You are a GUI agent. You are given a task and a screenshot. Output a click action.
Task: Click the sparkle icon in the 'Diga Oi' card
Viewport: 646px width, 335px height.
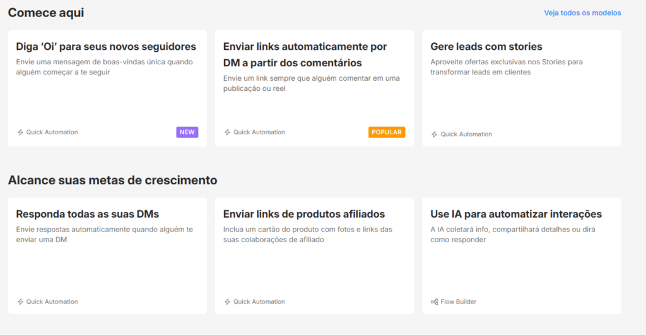20,132
